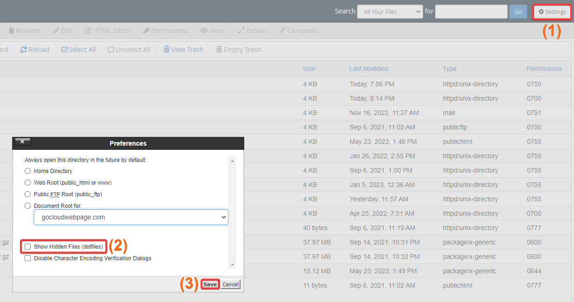Close the Preferences dialog with X

click(x=23, y=142)
